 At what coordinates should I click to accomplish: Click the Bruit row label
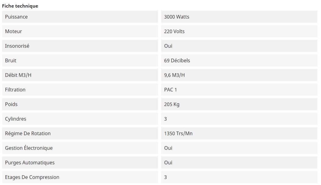pos(11,61)
